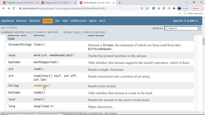
Task: Open the readLine() method link
Action: click(40, 86)
